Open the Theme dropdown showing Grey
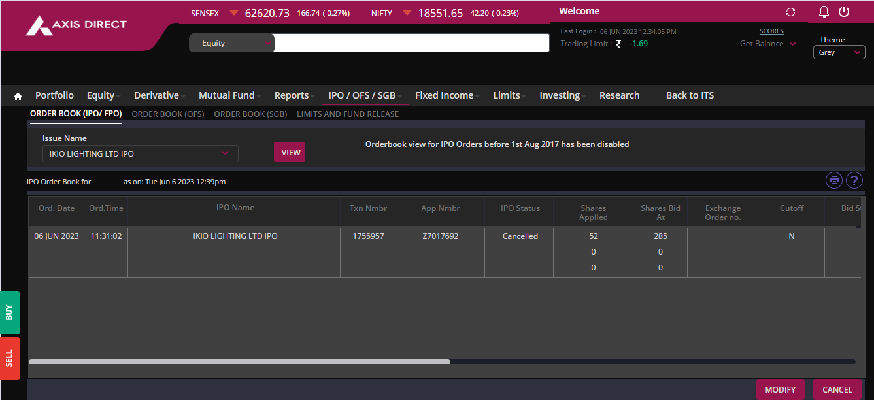The image size is (874, 401). pos(839,52)
